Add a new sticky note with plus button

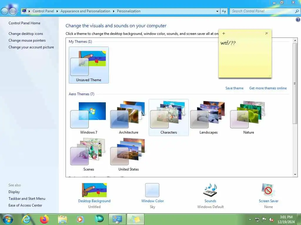[x=224, y=33]
